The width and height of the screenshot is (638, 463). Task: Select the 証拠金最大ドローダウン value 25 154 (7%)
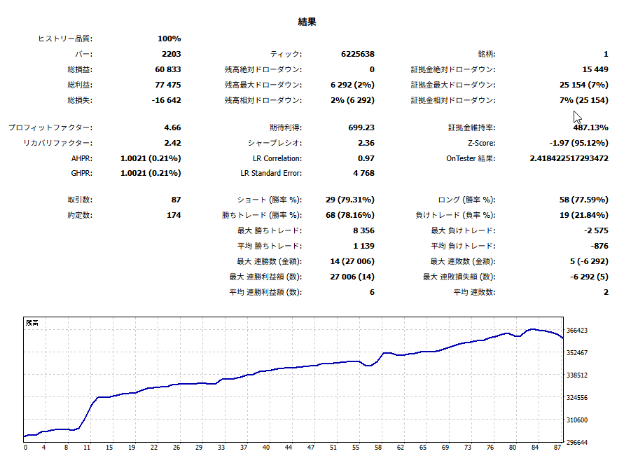pos(584,85)
